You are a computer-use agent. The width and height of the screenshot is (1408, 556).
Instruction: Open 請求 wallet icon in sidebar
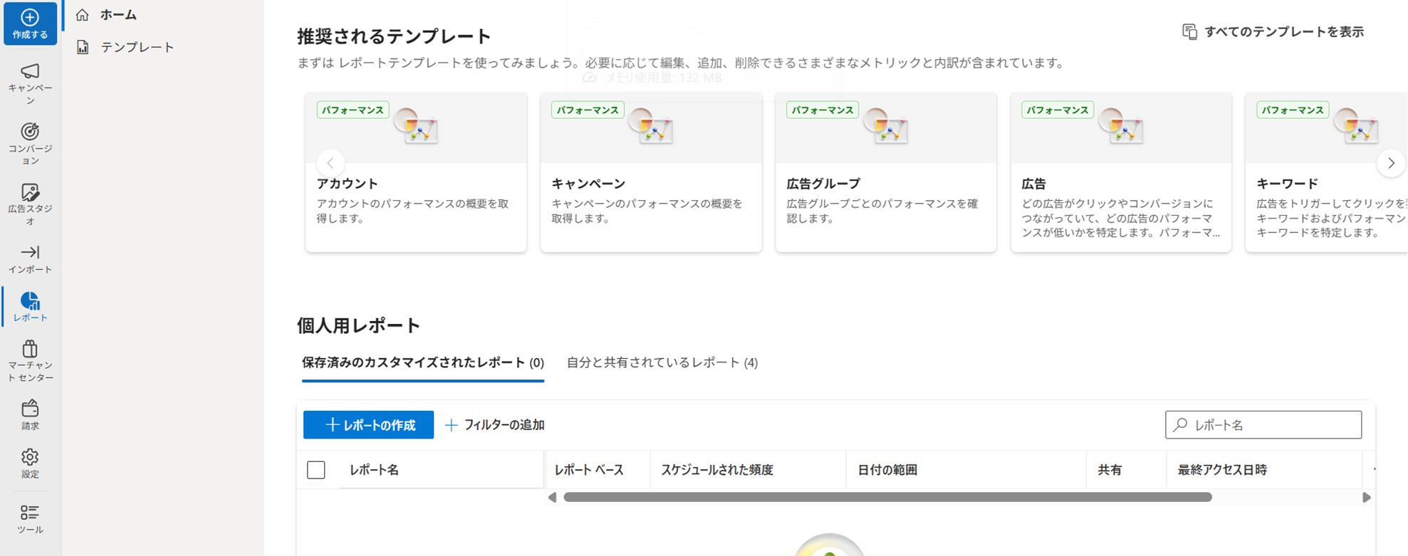[x=30, y=409]
